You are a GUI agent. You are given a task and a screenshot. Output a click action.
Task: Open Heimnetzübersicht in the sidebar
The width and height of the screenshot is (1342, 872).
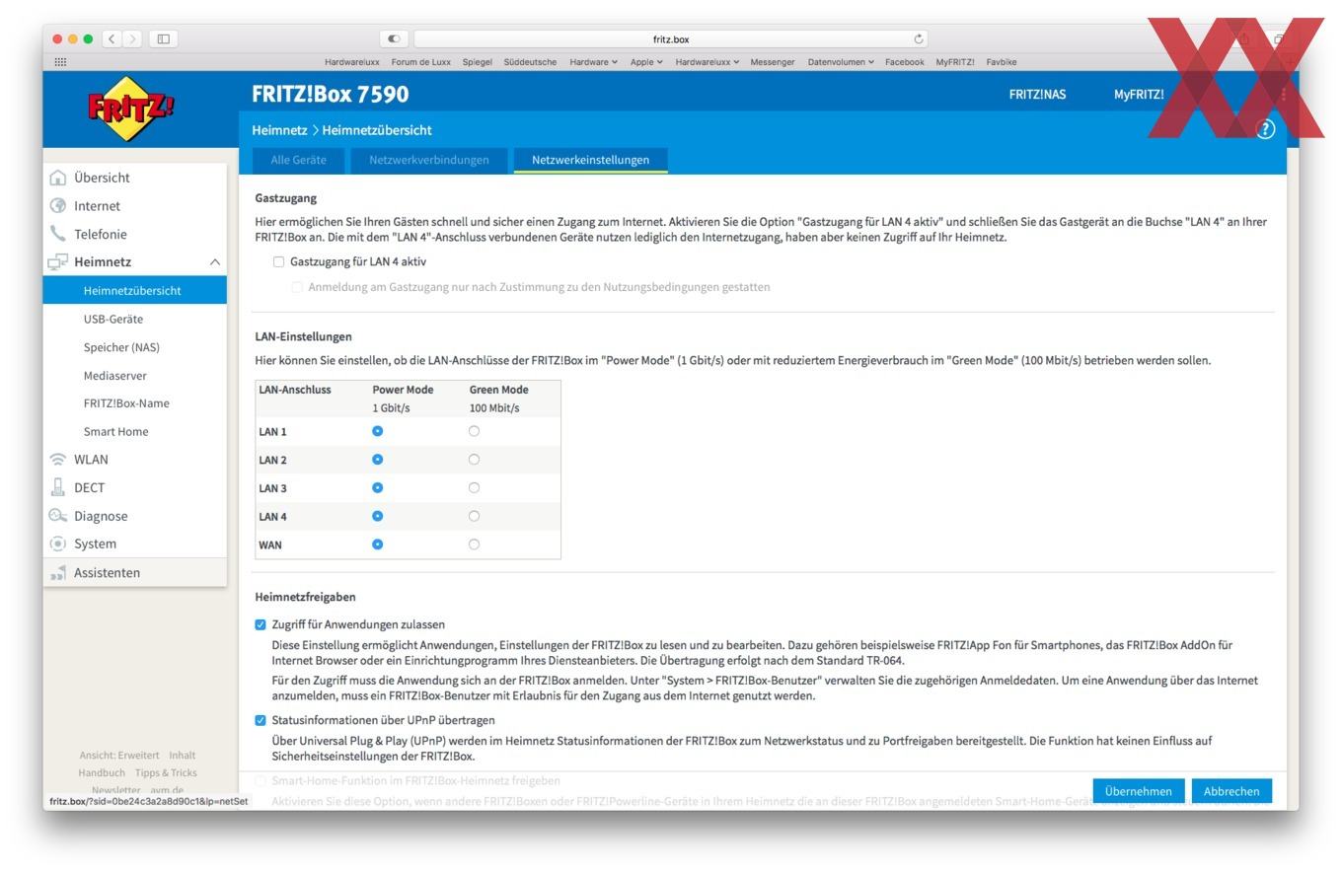[134, 291]
